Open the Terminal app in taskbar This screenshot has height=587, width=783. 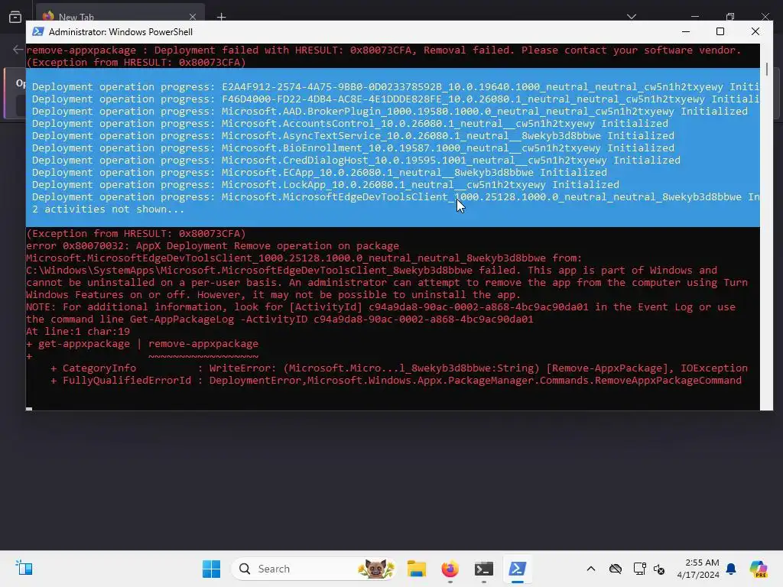pos(483,569)
